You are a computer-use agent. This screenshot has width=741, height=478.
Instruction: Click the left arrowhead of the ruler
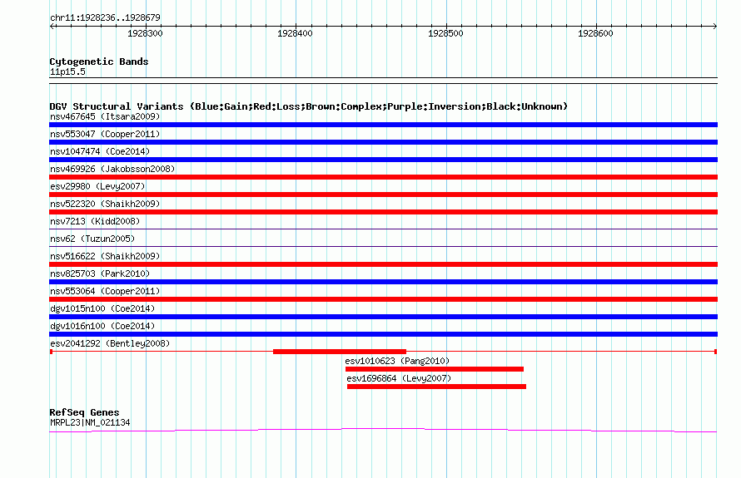click(x=52, y=27)
